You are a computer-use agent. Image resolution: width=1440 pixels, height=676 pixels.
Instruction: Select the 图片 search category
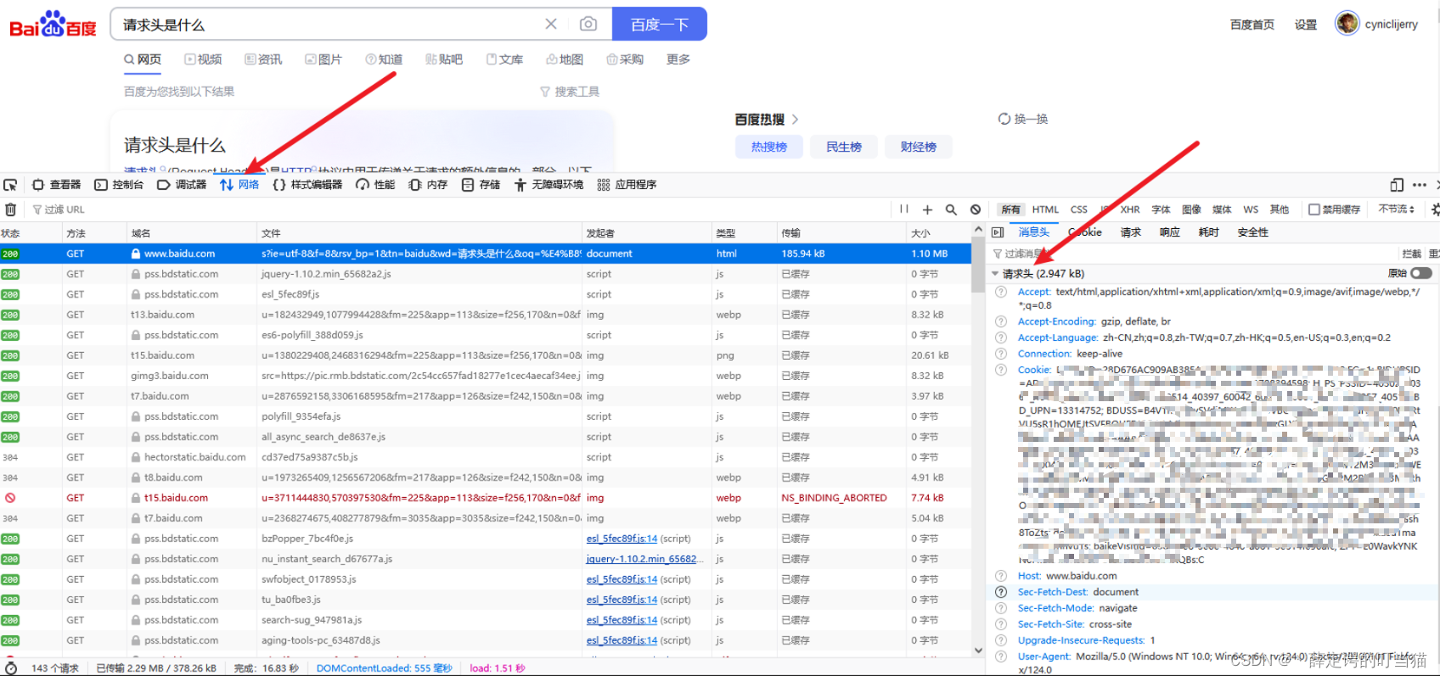(x=323, y=59)
